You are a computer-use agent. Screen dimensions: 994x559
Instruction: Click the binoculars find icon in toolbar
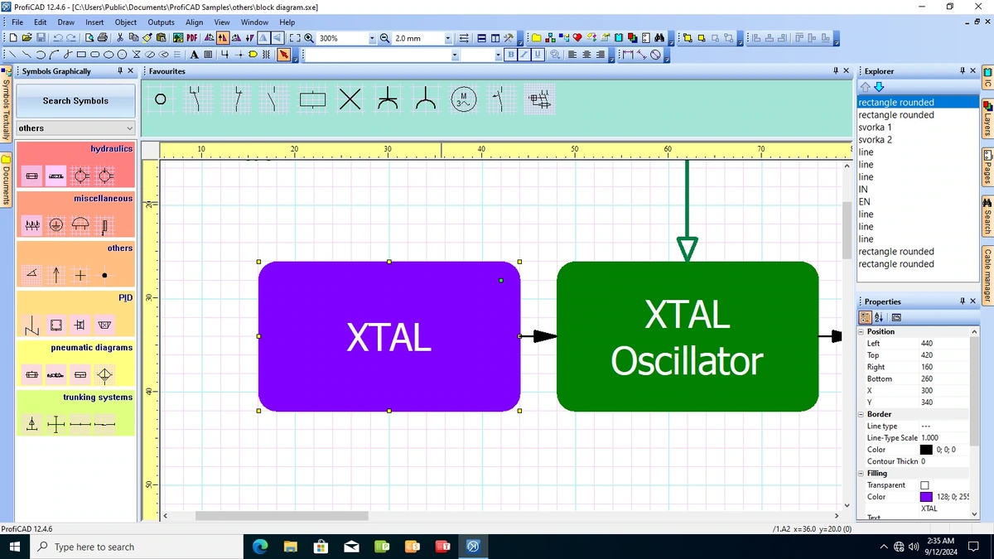point(659,38)
